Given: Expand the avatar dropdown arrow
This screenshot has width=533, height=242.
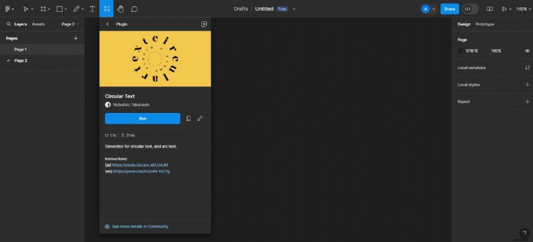Looking at the screenshot, I should (x=434, y=9).
